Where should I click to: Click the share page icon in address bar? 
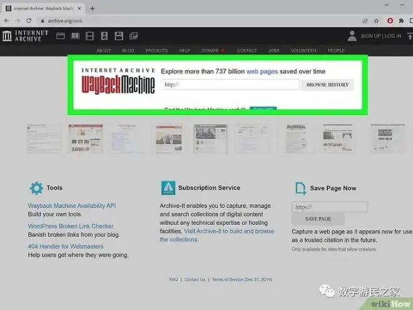pyautogui.click(x=365, y=21)
